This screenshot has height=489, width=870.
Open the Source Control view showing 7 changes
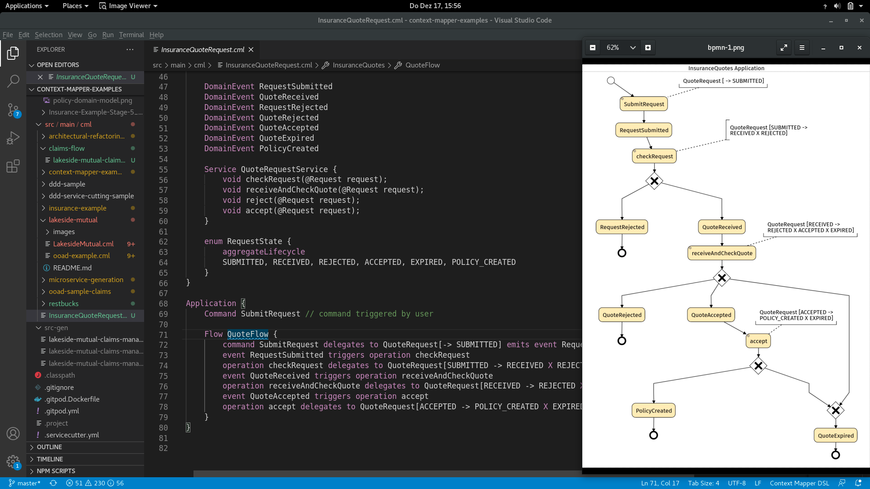point(13,110)
